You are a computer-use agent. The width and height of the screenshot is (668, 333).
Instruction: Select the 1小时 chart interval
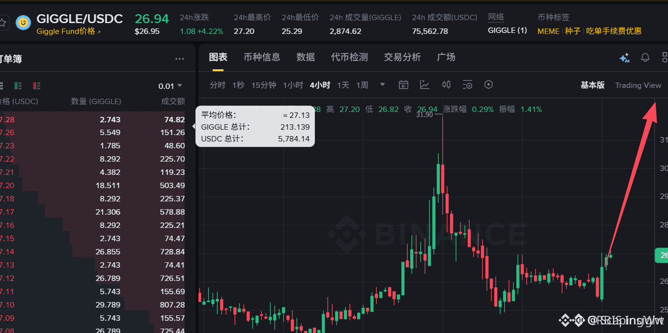(293, 85)
